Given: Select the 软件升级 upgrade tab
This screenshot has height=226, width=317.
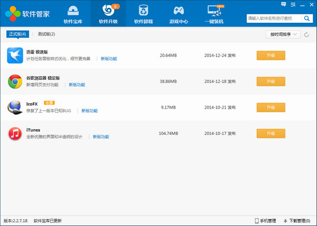Looking at the screenshot, I should [x=108, y=14].
